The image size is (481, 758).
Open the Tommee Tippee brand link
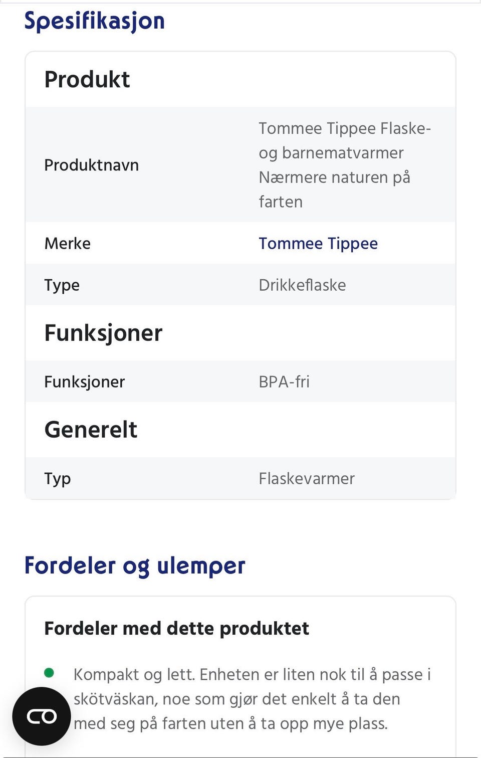tap(318, 244)
